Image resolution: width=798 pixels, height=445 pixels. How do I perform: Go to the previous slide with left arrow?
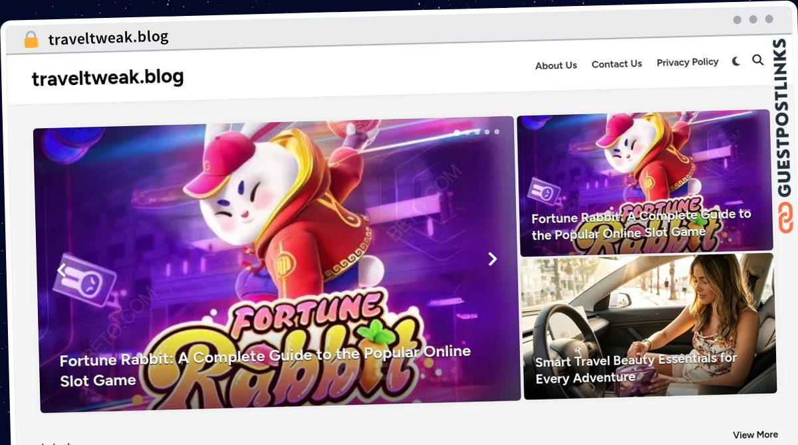tap(61, 270)
